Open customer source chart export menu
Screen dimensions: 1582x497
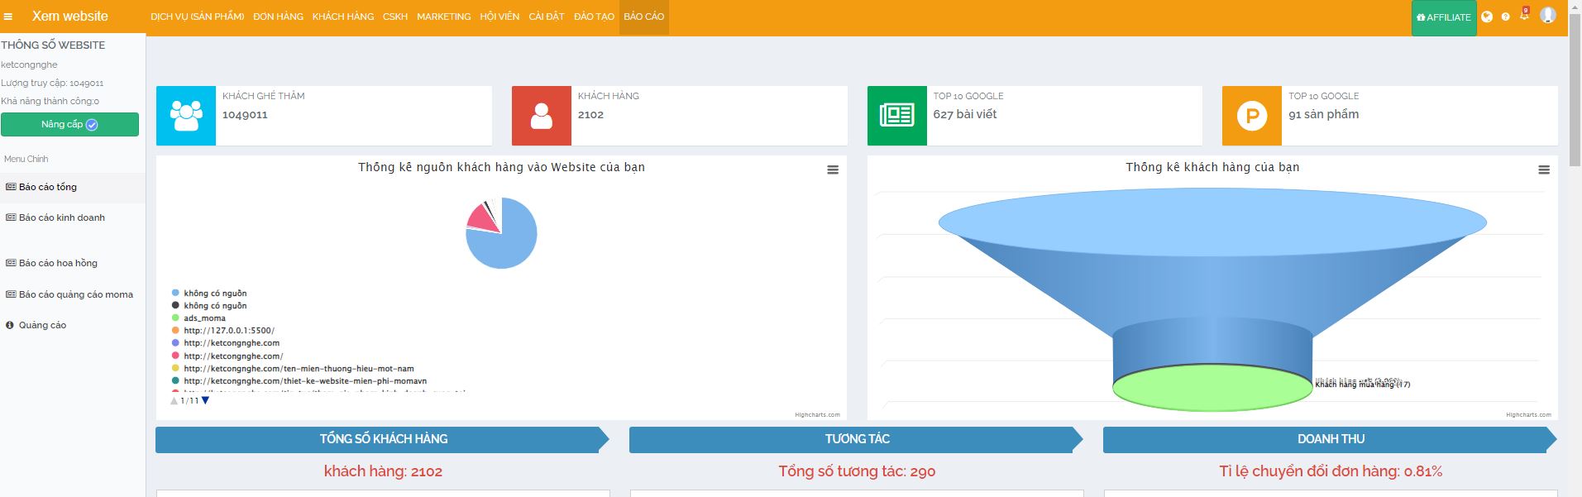[833, 170]
